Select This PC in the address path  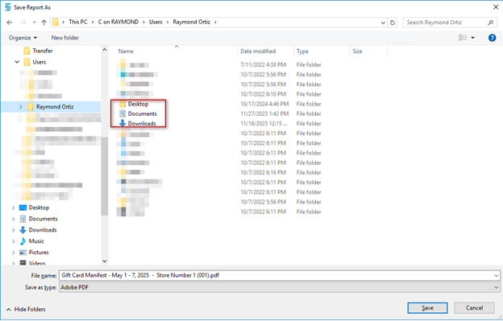pos(78,22)
